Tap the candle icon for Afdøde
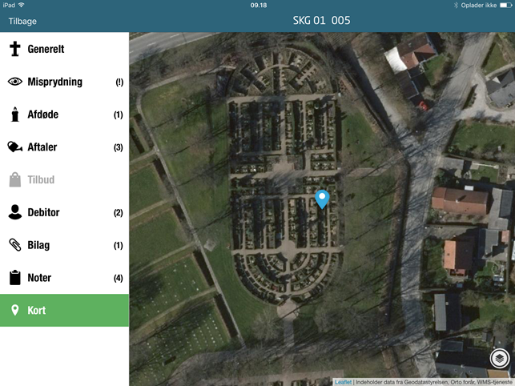This screenshot has height=386, width=515. point(14,115)
